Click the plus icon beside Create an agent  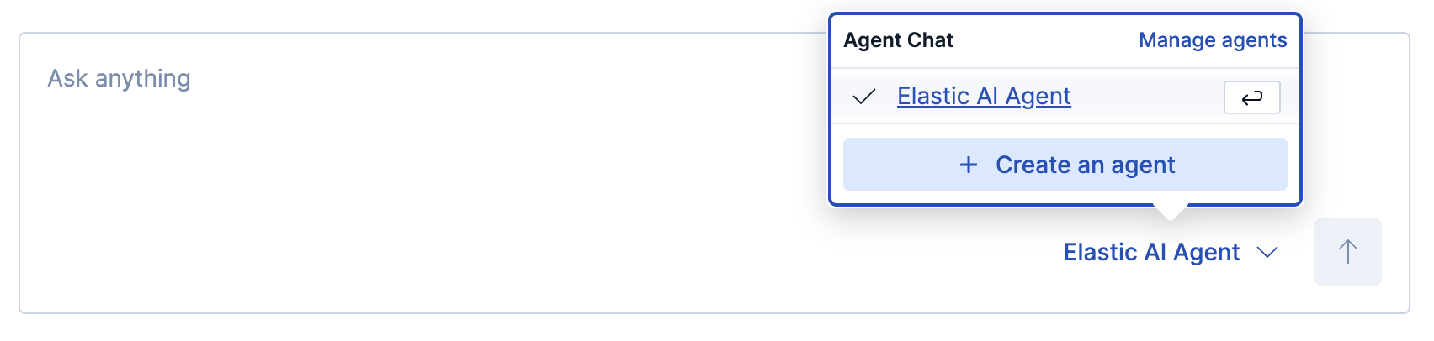pos(969,165)
